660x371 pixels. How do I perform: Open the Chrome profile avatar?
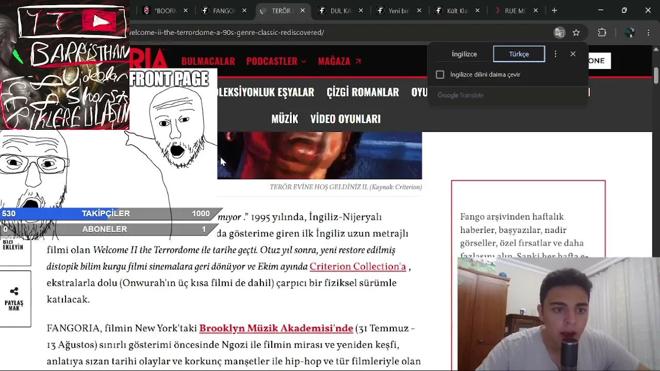click(x=629, y=32)
